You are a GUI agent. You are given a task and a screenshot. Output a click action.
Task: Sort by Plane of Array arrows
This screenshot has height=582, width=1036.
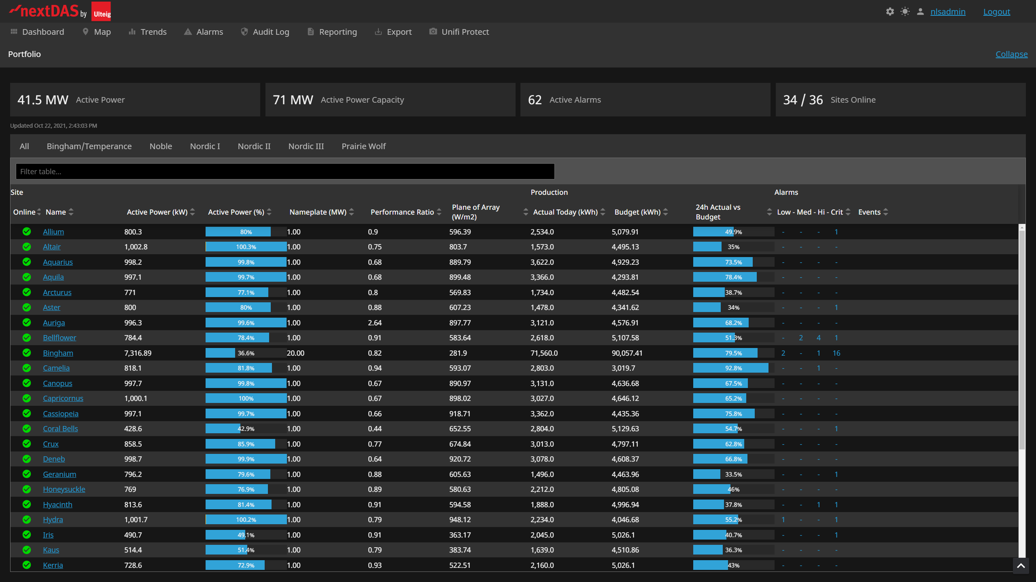tap(526, 212)
